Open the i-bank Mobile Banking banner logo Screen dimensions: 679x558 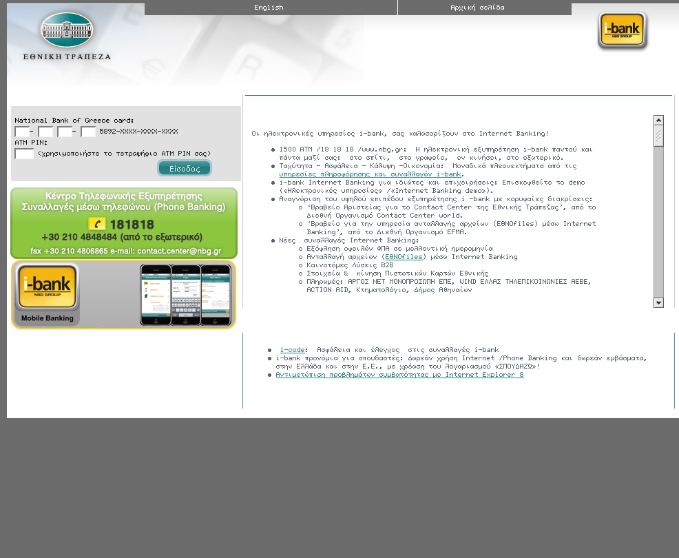coord(47,287)
